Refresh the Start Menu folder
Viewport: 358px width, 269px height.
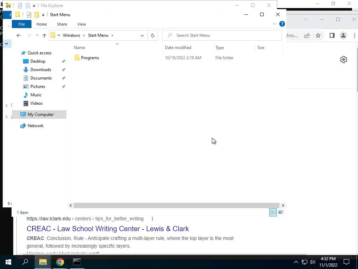(x=153, y=35)
